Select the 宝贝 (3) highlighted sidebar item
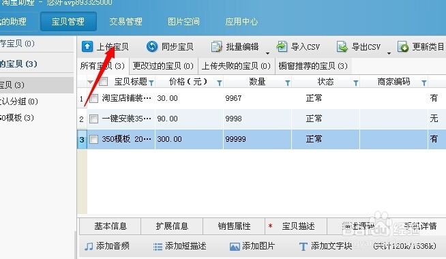446x259 pixels. click(37, 85)
